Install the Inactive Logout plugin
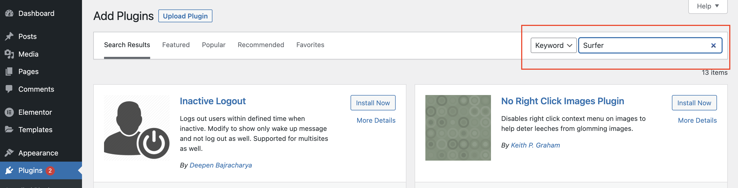 point(372,103)
